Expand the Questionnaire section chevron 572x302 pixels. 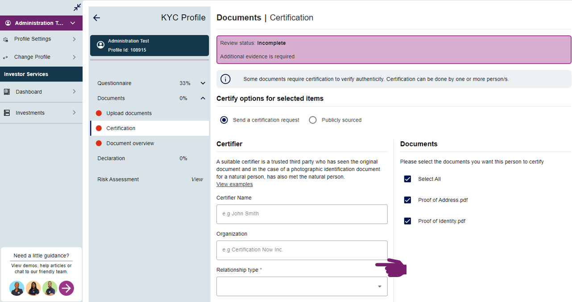point(203,83)
